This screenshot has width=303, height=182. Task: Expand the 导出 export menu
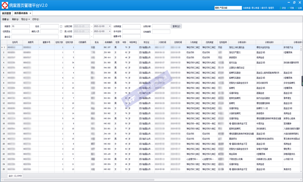(25, 19)
